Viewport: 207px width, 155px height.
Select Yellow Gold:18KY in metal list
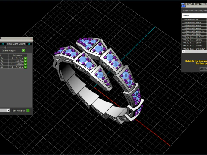[194, 28]
